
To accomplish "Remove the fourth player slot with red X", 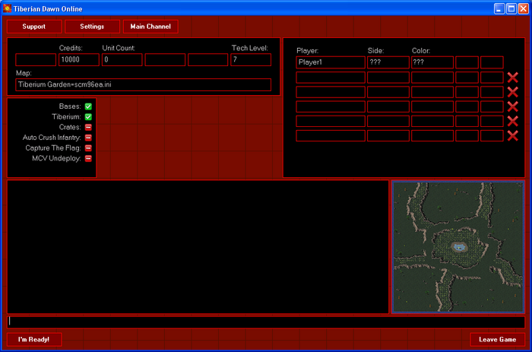I will pos(513,106).
